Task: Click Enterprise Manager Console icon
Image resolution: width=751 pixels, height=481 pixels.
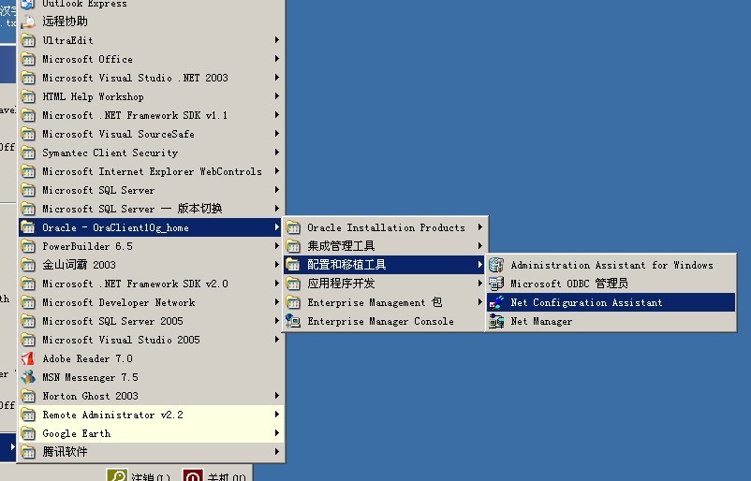Action: click(x=293, y=321)
